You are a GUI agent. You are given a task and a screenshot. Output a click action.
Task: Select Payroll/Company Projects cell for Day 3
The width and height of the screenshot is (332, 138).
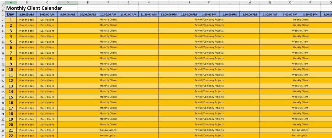[209, 31]
